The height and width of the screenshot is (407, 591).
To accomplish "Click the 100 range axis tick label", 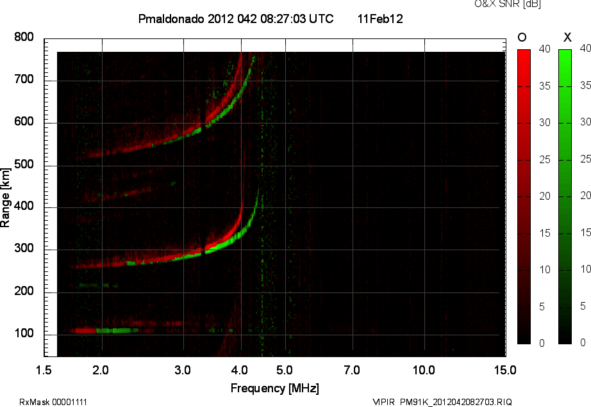I will [24, 333].
